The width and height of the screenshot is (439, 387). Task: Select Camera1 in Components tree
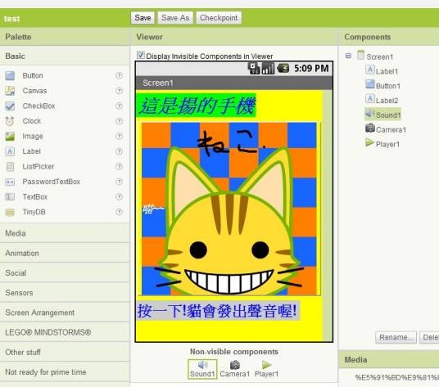[386, 129]
